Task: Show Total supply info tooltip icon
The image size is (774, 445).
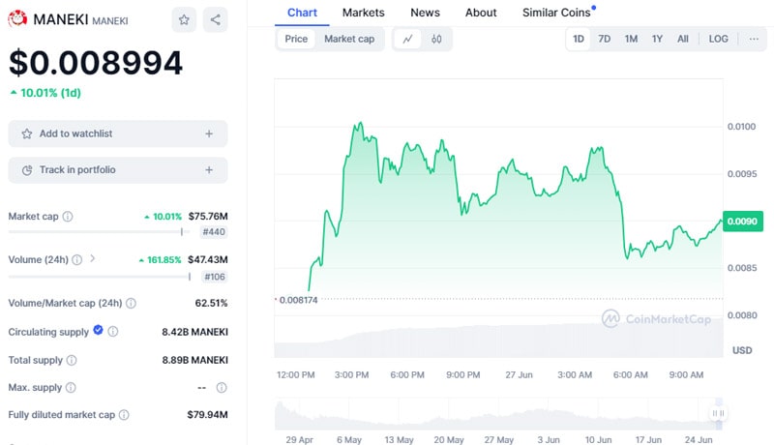Action: pyautogui.click(x=72, y=360)
